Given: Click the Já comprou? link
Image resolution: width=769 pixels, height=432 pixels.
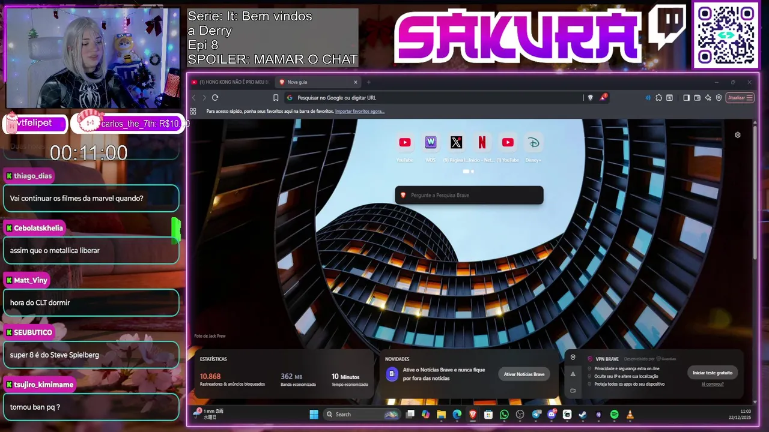Looking at the screenshot, I should [x=713, y=384].
